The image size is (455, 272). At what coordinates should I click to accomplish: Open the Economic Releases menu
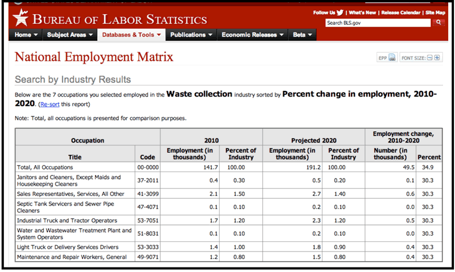[253, 35]
